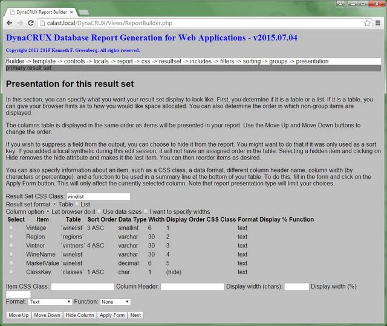The height and width of the screenshot is (326, 387).
Task: Click the Next button
Action: click(x=135, y=315)
